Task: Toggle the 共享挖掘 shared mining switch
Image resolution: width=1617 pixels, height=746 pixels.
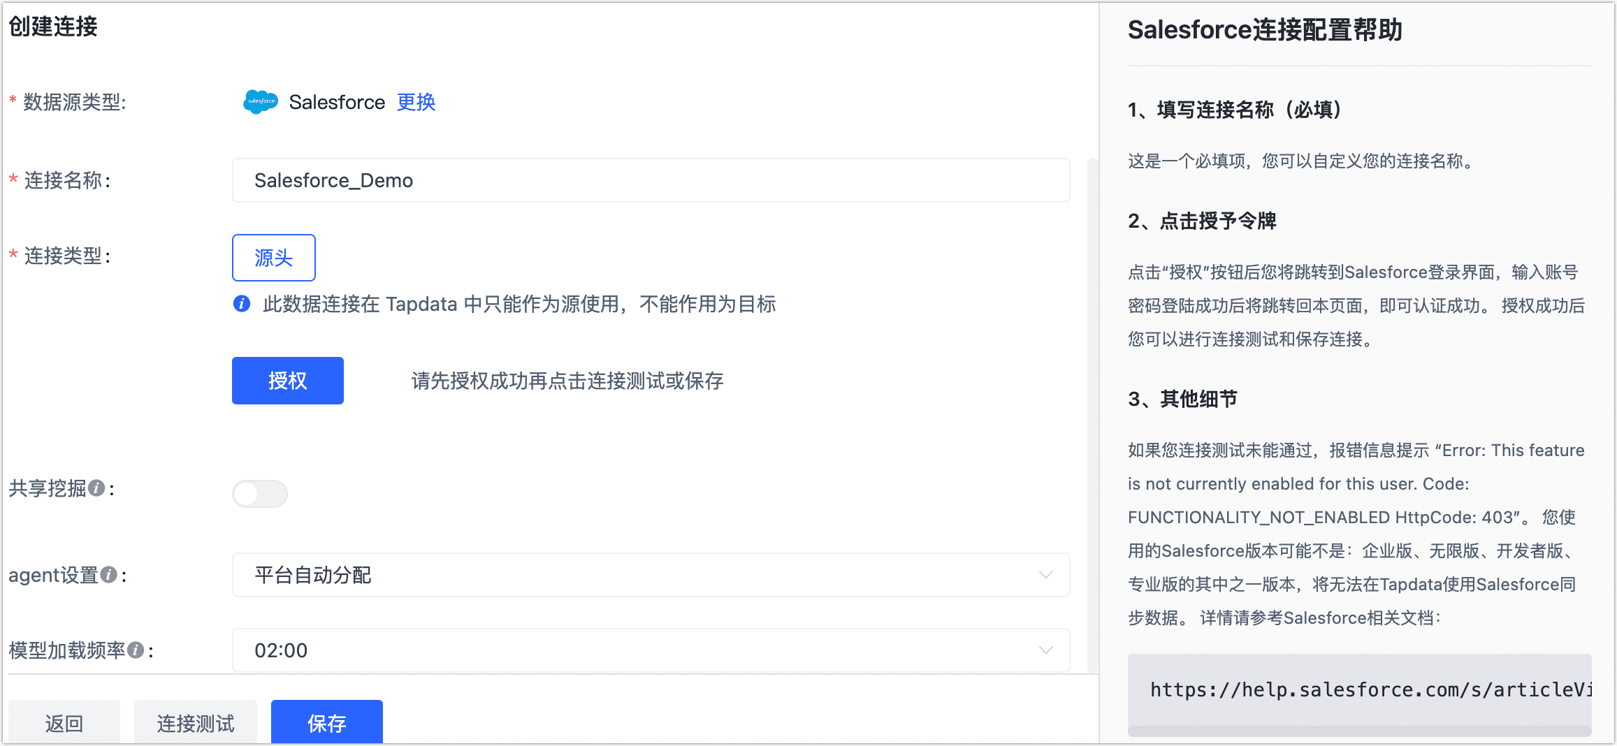Action: click(x=259, y=494)
